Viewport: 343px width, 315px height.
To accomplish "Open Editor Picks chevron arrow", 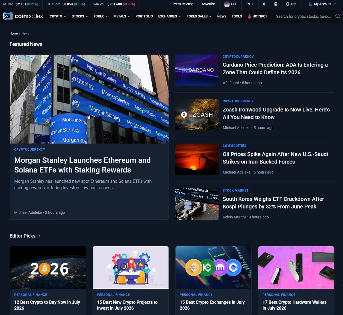I will click(x=39, y=236).
